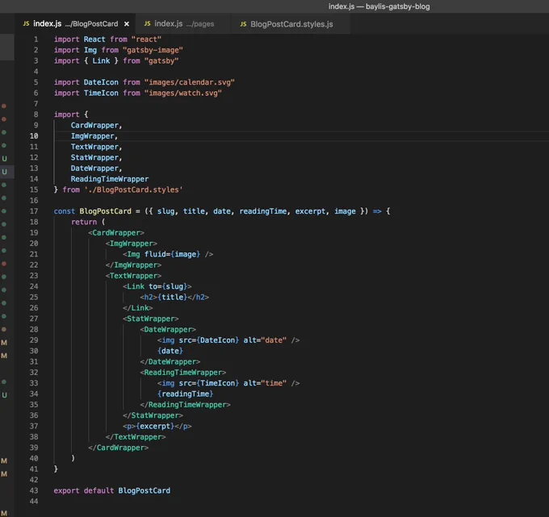Click closing ReadingTimeWrapper tag
The width and height of the screenshot is (549, 517).
[185, 405]
